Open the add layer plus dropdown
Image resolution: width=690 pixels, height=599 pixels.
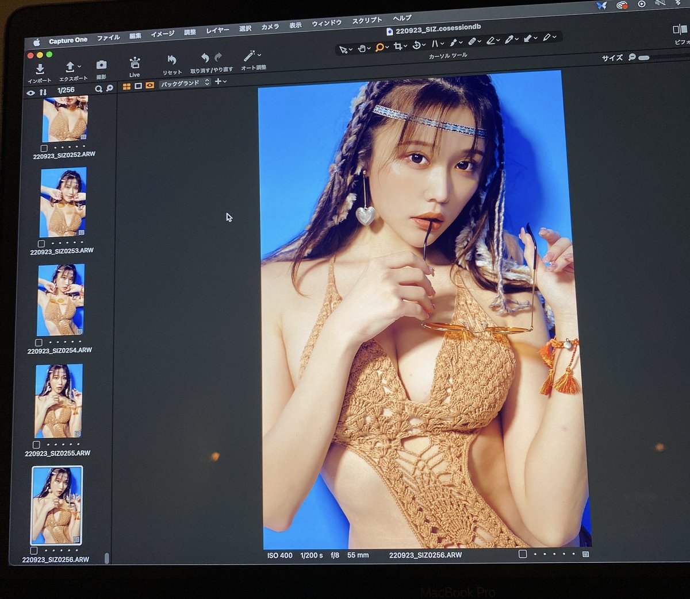tap(221, 82)
